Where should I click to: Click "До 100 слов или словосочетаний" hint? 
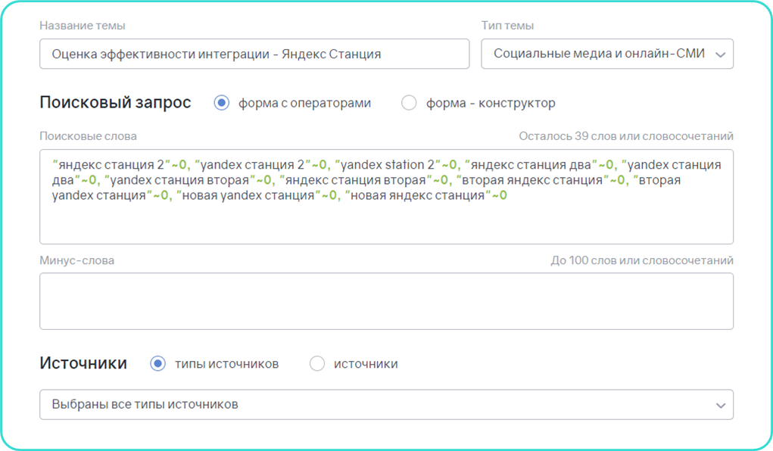pos(642,260)
